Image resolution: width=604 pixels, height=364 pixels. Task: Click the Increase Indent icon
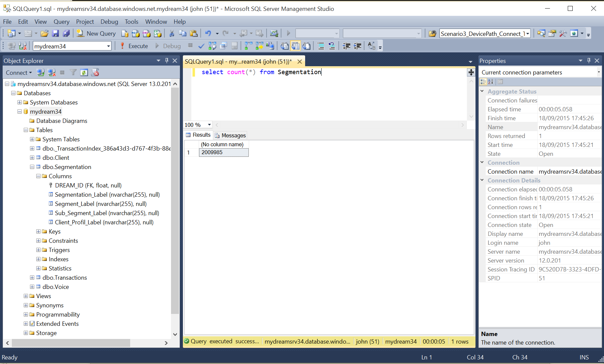[358, 46]
